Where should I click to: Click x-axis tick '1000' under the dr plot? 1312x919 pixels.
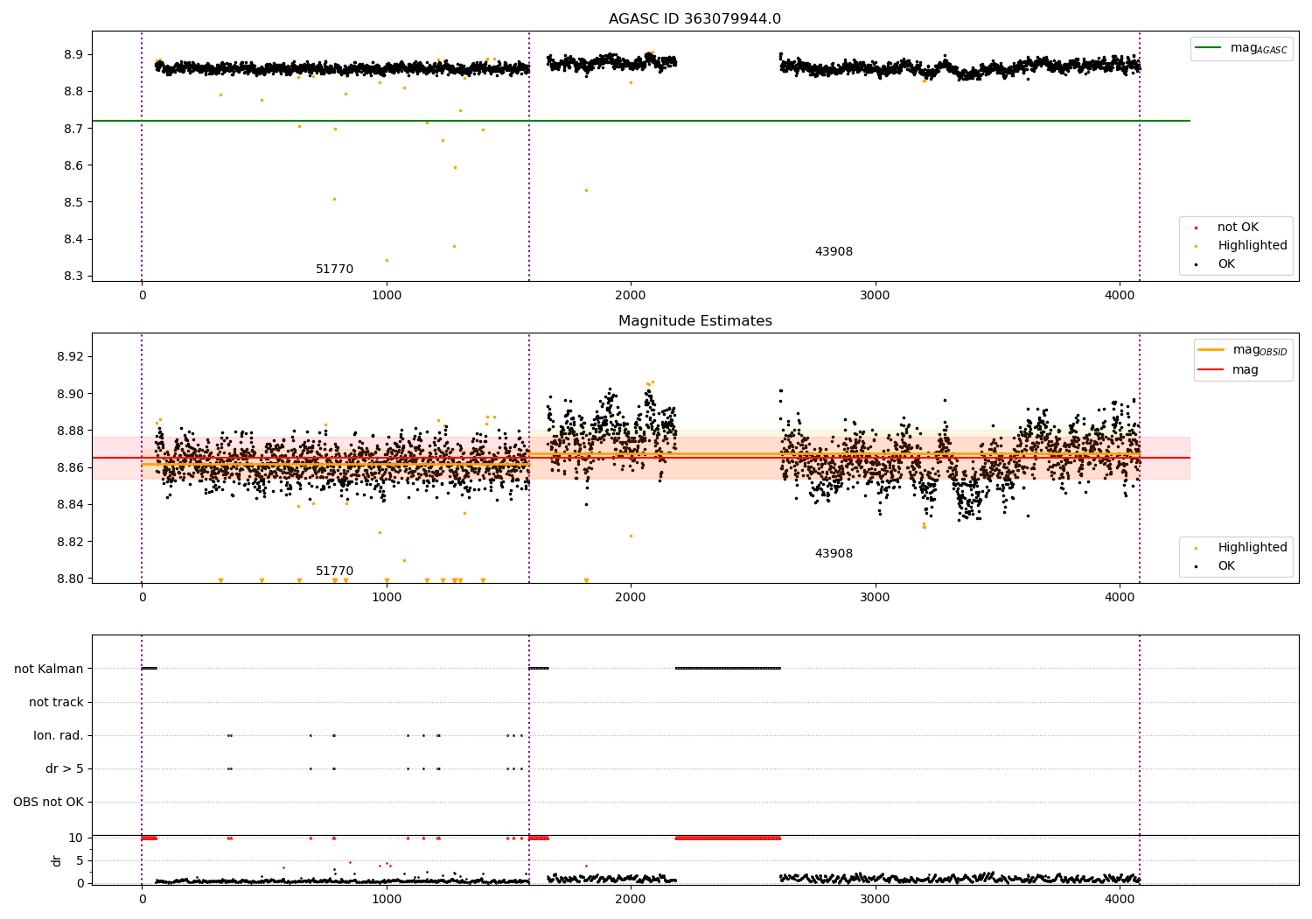[387, 900]
